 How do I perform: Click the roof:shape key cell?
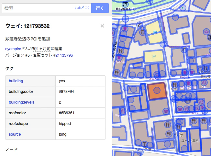tap(30, 124)
